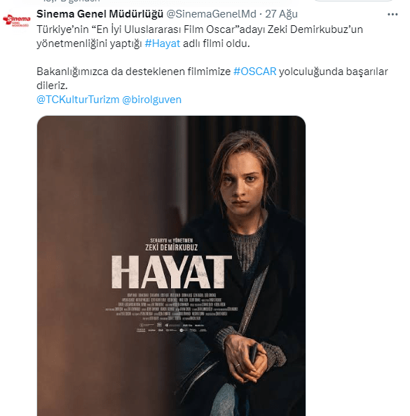410x416 pixels.
Task: Click the Zeki Demirkubuz credit on poster
Action: 172,247
